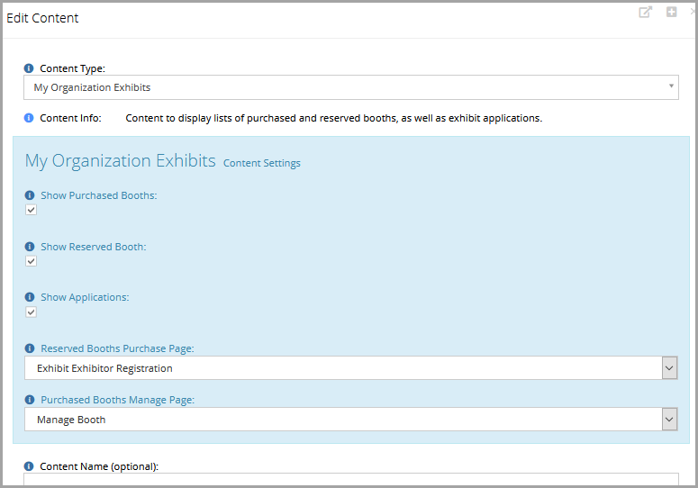Click info icon for Reserved Booths Purchase Page
The height and width of the screenshot is (488, 698).
30,348
